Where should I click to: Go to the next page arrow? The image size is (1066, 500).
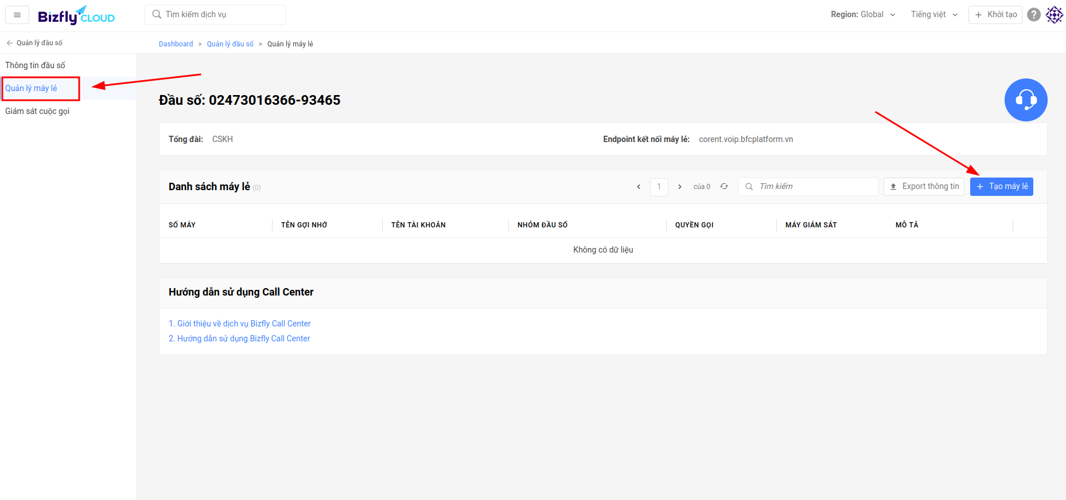(x=680, y=187)
